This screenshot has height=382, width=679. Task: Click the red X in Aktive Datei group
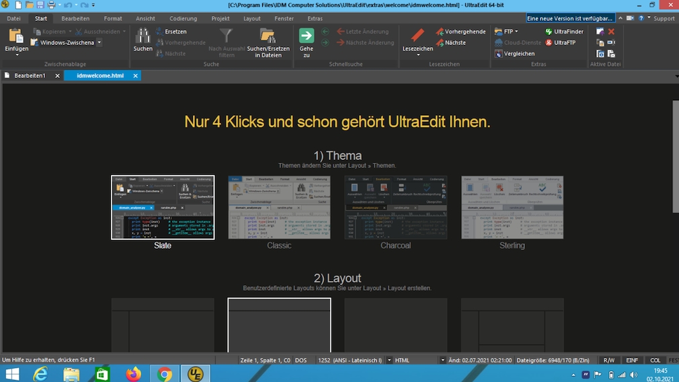pos(611,32)
